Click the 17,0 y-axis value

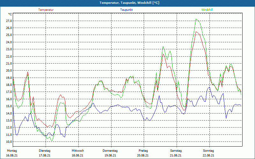click(9, 92)
